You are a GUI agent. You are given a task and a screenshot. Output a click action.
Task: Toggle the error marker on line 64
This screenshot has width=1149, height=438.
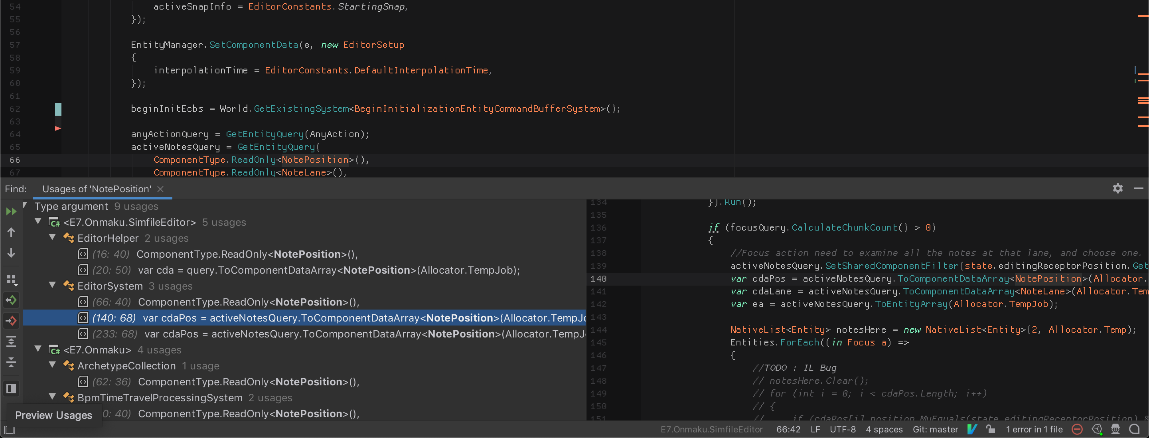point(57,129)
